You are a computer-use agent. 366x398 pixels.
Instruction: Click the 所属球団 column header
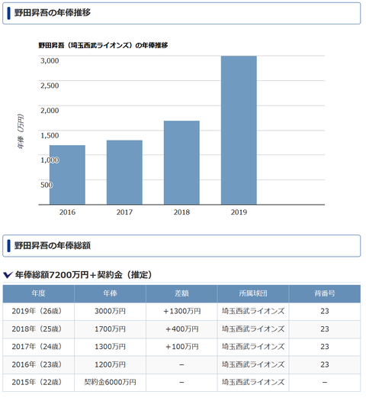tap(253, 293)
